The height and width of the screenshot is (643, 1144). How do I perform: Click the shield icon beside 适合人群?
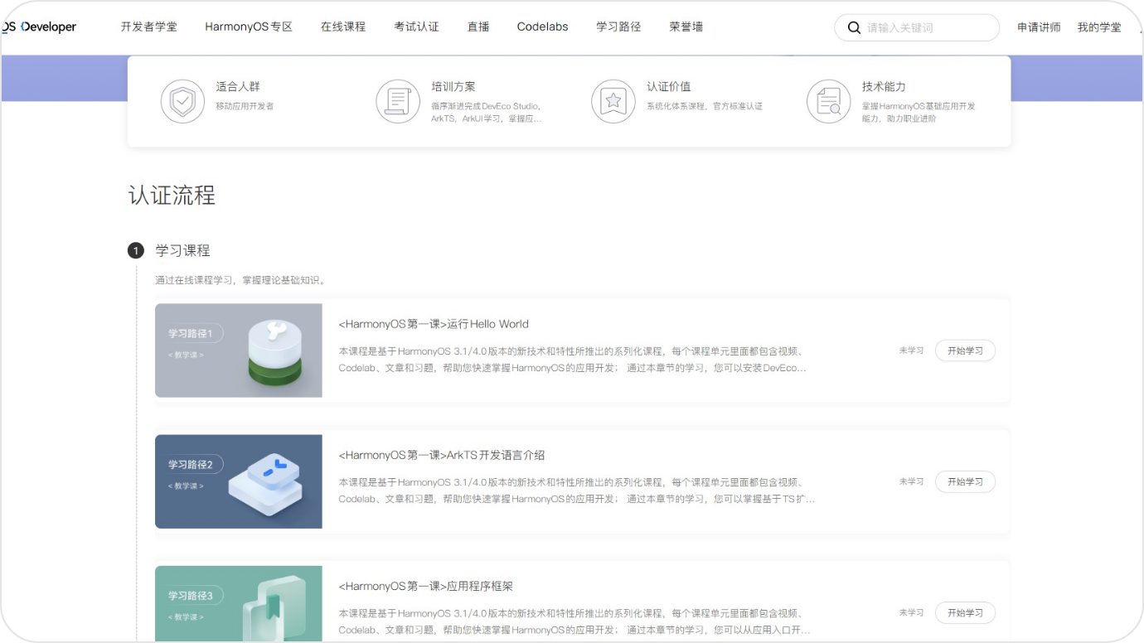182,102
